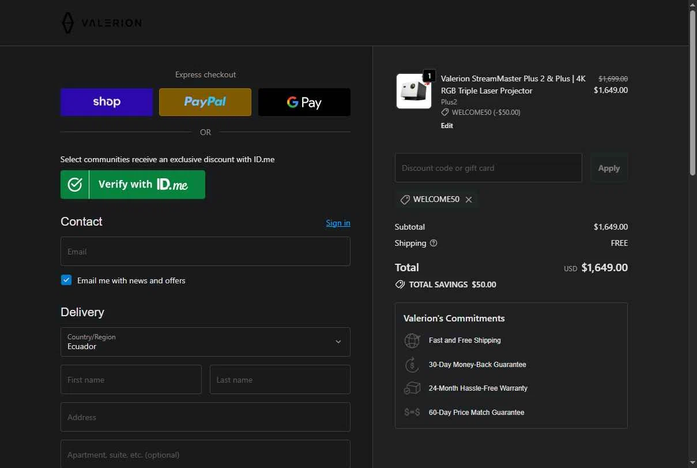Open the Country/Region dropdown
Viewport: 697px width, 468px height.
[205, 342]
